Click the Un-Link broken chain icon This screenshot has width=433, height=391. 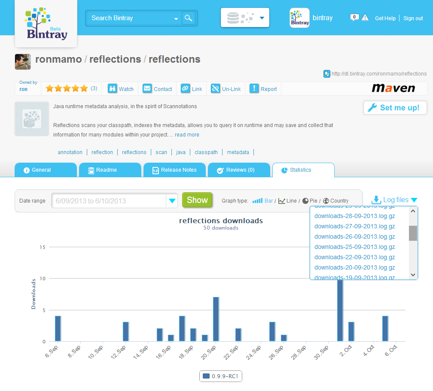coord(216,88)
